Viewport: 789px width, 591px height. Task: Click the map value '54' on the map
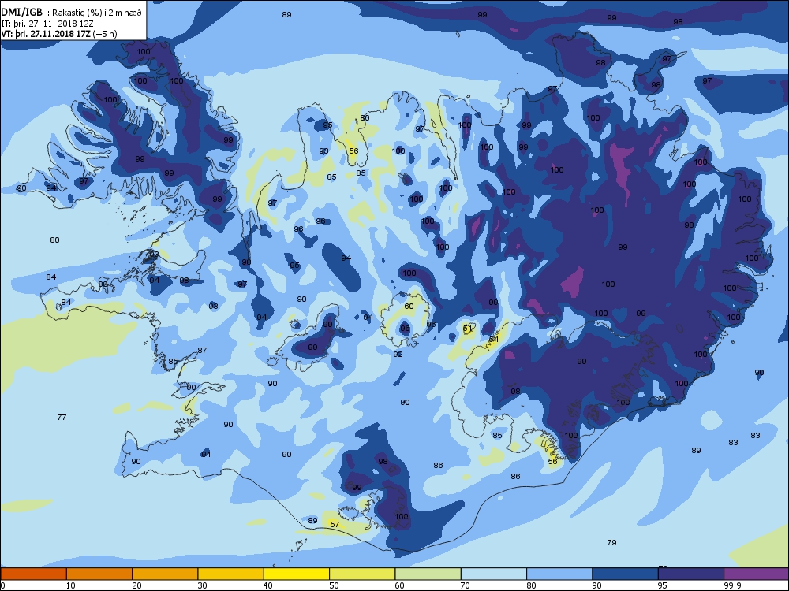tap(494, 339)
